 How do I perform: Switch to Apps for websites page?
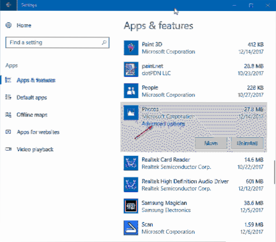tap(38, 132)
